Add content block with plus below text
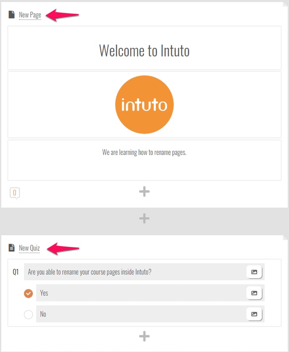The height and width of the screenshot is (352, 289). coord(144,192)
